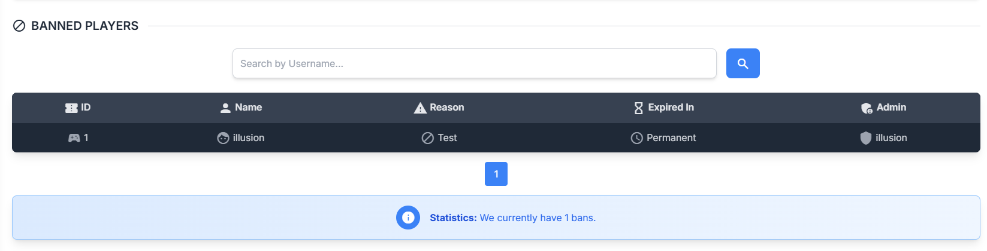Viewport: 987px width, 251px height.
Task: Select banned player name illusion
Action: pos(249,138)
